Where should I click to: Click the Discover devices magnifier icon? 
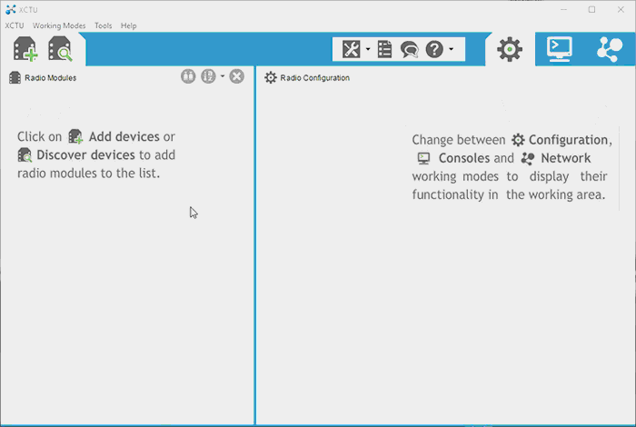click(61, 49)
